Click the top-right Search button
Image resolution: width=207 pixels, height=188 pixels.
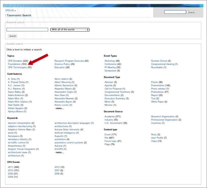click(191, 12)
